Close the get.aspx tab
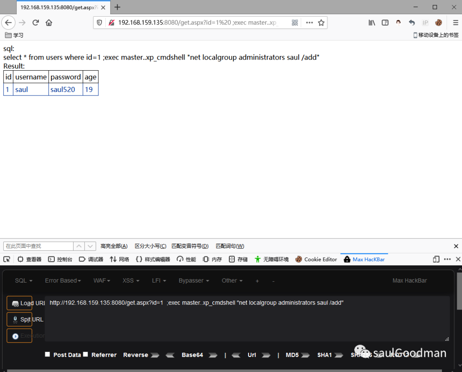The image size is (462, 372). [x=103, y=7]
